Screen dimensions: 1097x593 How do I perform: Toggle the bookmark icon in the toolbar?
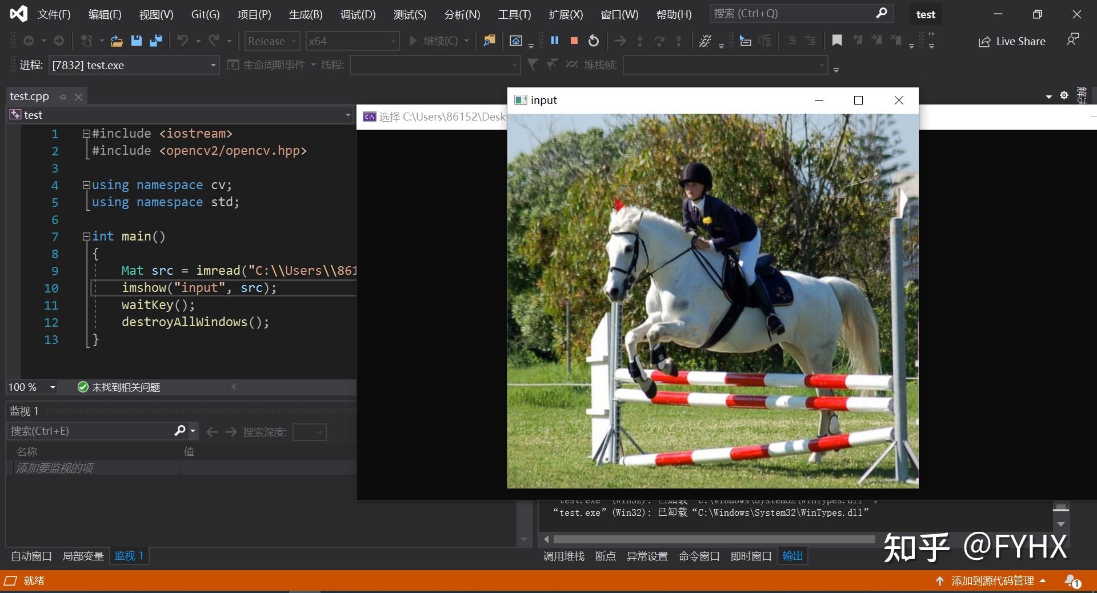tap(837, 41)
